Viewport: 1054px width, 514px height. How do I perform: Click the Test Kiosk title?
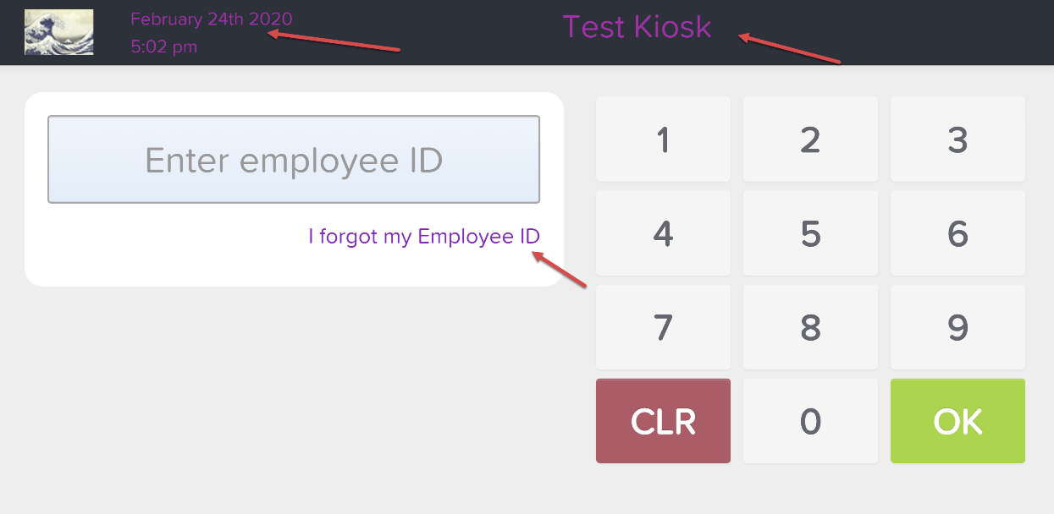click(x=637, y=27)
